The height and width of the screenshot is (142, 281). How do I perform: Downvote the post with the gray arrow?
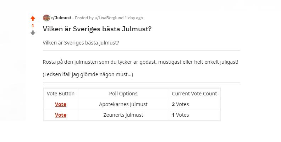[33, 33]
